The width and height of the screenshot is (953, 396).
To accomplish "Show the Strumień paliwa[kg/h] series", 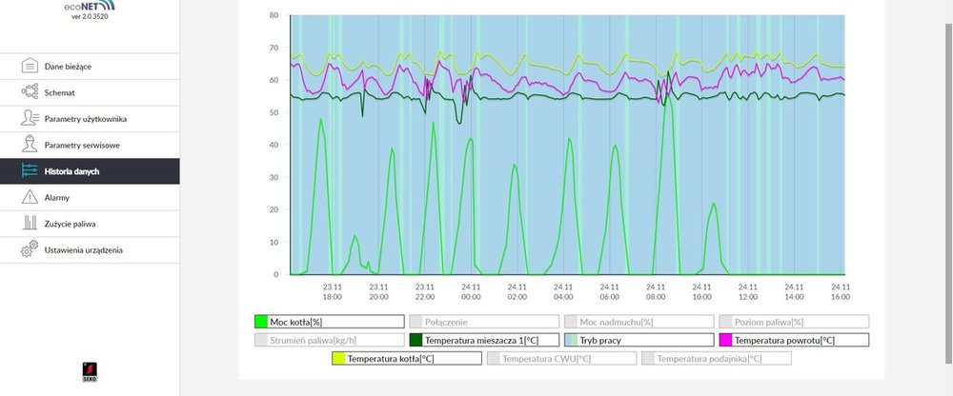I will (x=329, y=340).
